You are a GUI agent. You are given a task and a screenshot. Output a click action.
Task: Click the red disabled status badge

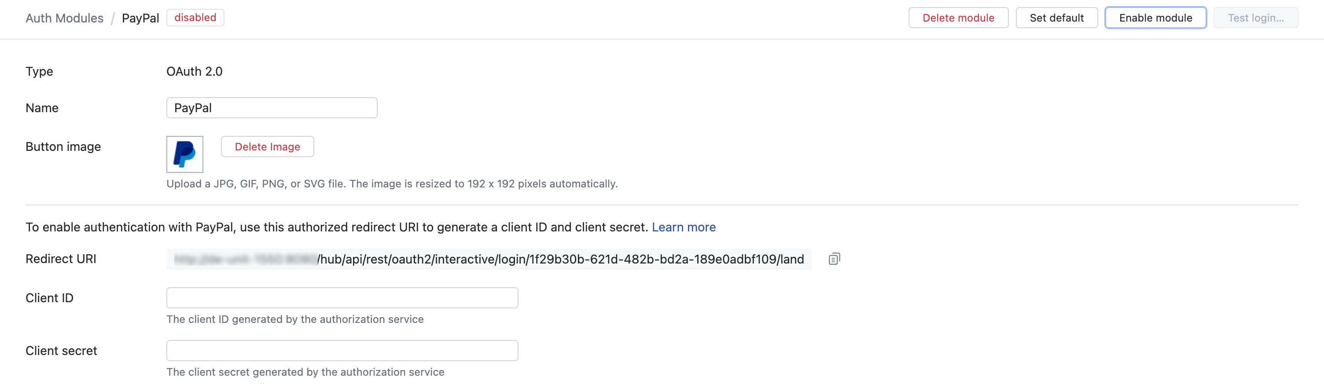click(x=195, y=18)
